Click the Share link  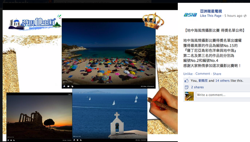[217, 74]
